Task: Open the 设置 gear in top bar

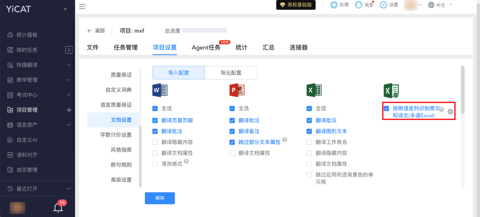Action: pos(383,5)
